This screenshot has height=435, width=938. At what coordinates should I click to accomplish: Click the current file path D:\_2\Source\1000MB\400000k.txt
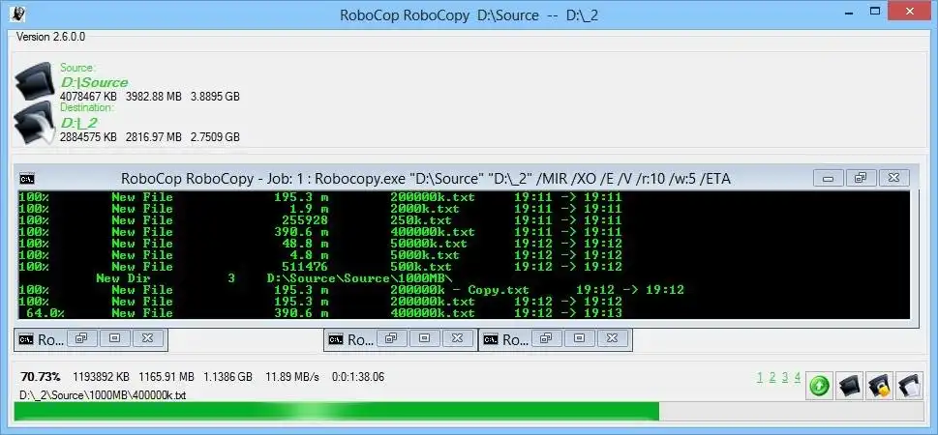(x=103, y=395)
